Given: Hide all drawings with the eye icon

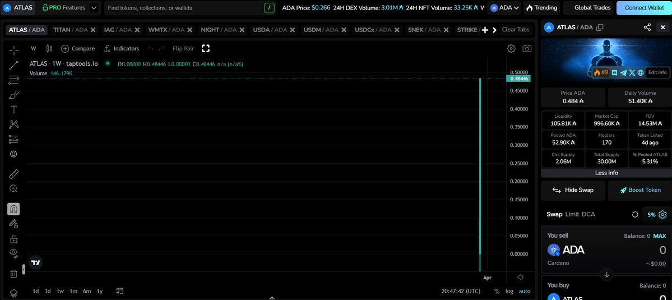Looking at the screenshot, I should point(13,253).
